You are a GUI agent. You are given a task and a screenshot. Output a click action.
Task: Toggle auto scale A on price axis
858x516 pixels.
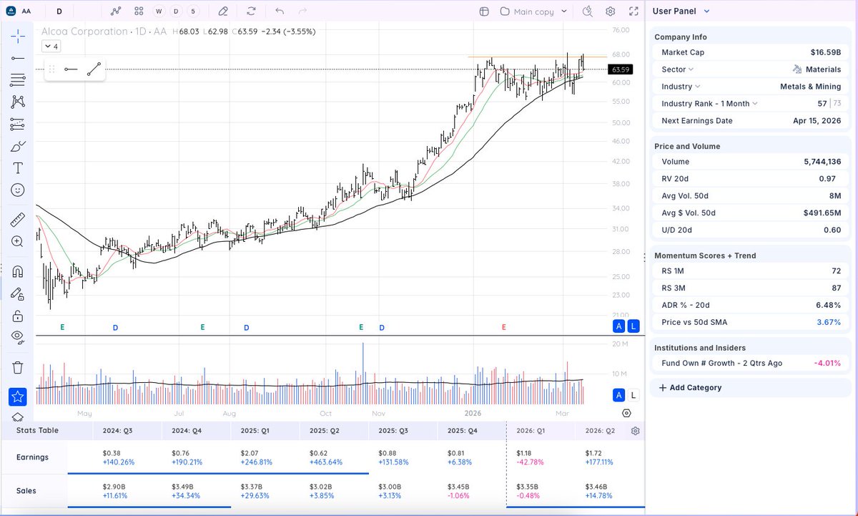[618, 326]
